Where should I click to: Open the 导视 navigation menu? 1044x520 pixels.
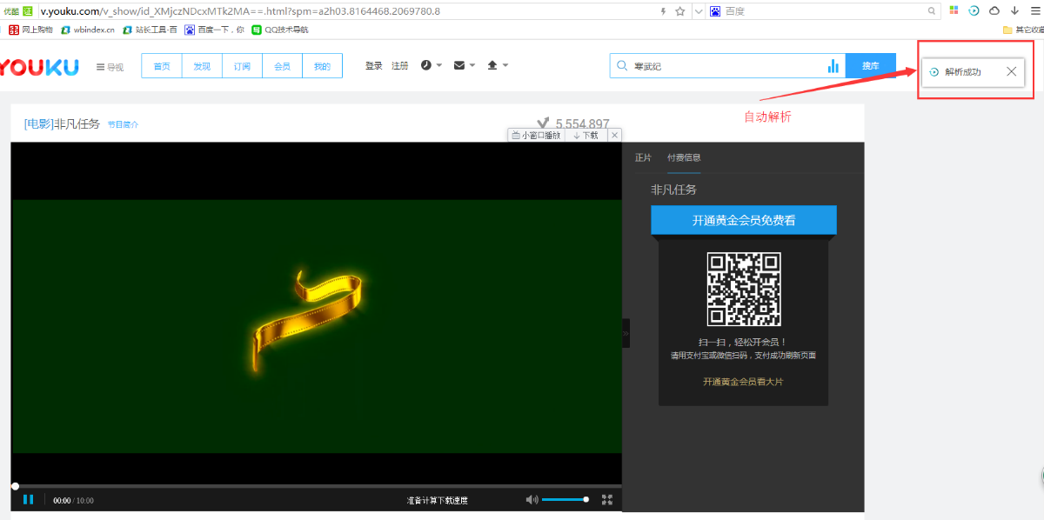pos(110,67)
